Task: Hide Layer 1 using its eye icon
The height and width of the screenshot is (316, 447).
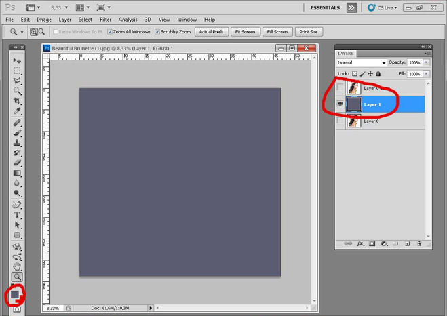Action: pos(341,104)
